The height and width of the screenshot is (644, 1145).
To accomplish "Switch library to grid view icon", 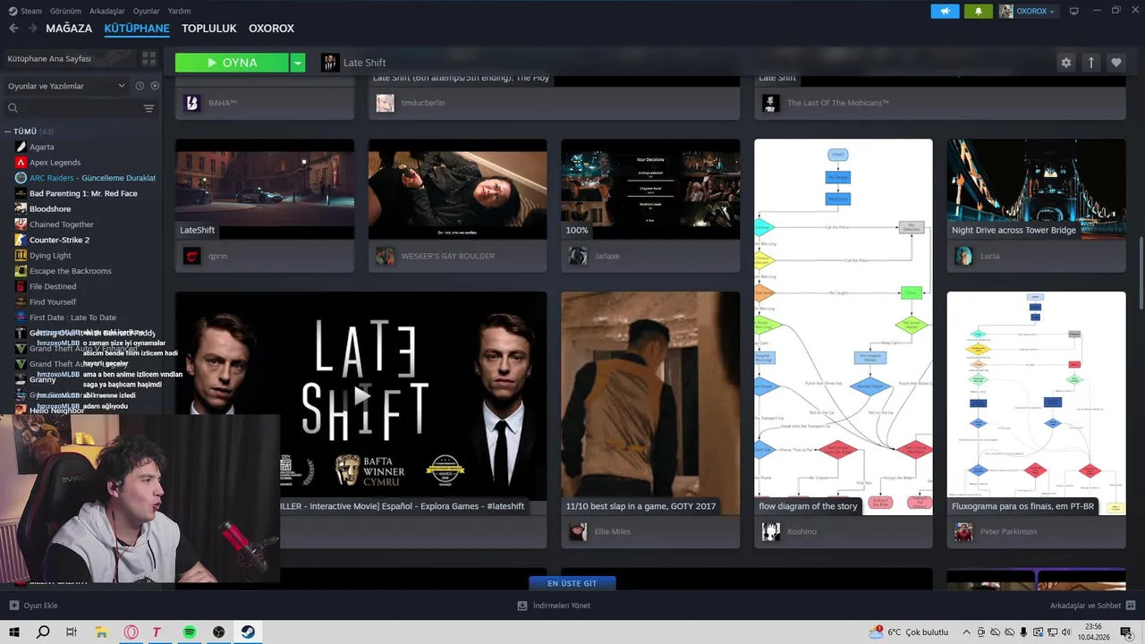I will click(x=148, y=58).
